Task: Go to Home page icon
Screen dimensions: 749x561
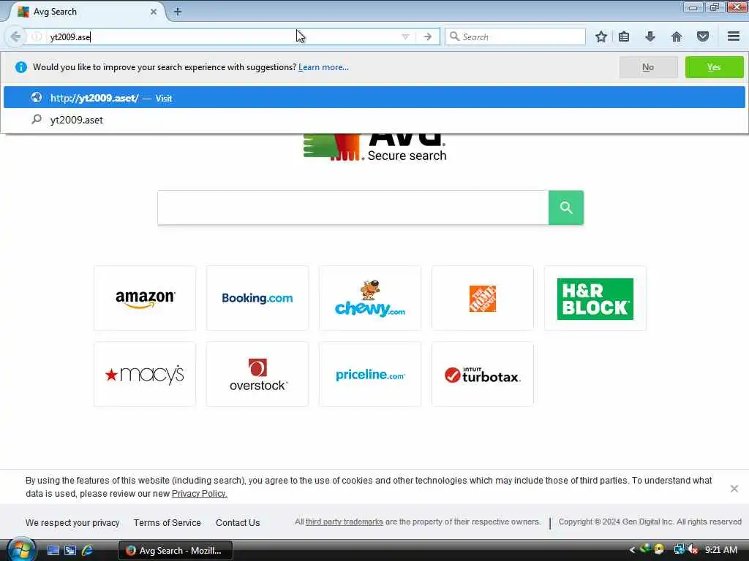Action: [677, 37]
